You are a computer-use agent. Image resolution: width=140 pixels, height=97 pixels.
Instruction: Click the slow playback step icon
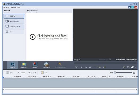pos(95,67)
